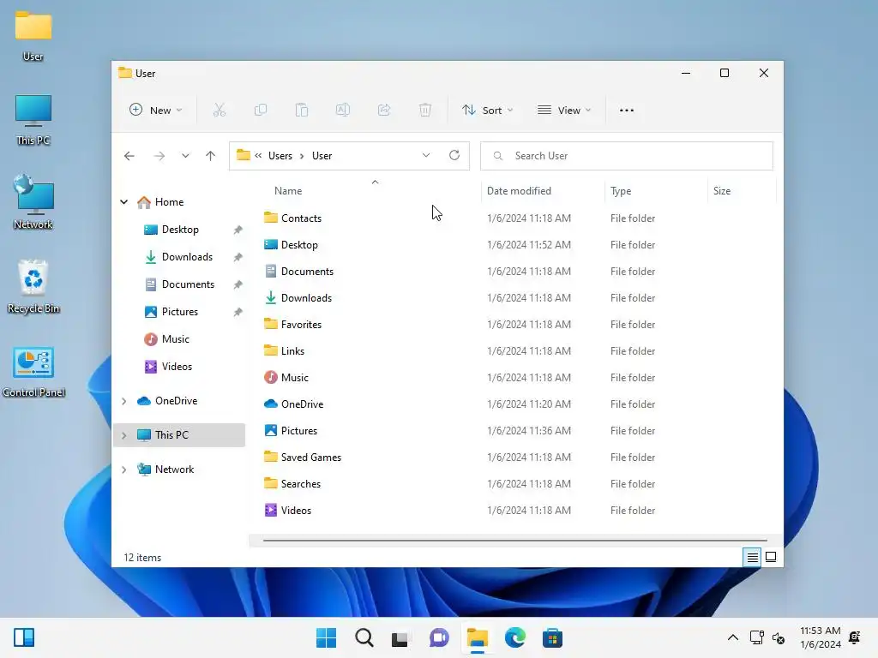The height and width of the screenshot is (658, 878).
Task: Click the Rename icon in toolbar
Action: coord(343,111)
